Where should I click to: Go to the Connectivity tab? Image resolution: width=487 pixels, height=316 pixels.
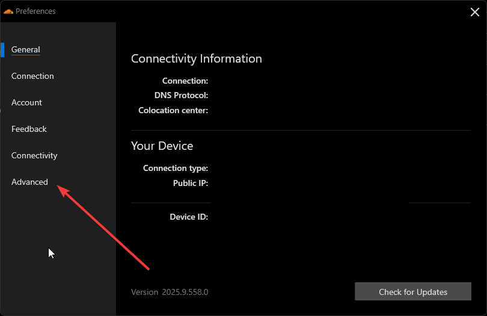pyautogui.click(x=34, y=155)
